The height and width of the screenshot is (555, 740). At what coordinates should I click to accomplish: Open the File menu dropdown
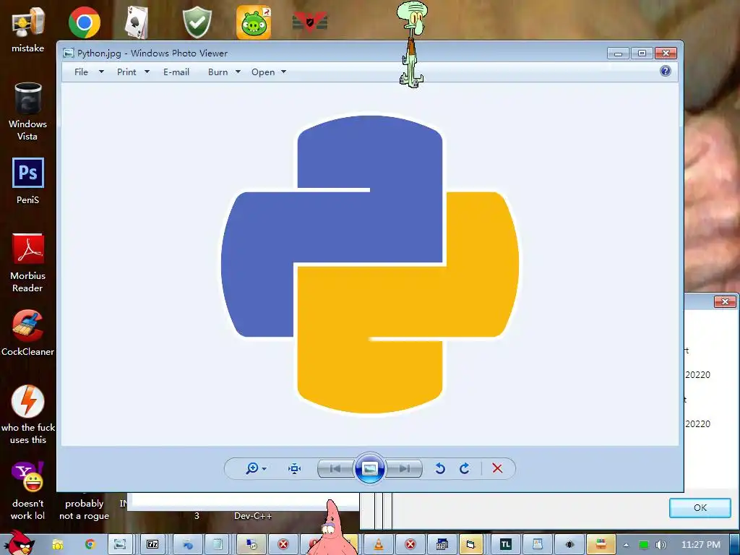(89, 72)
